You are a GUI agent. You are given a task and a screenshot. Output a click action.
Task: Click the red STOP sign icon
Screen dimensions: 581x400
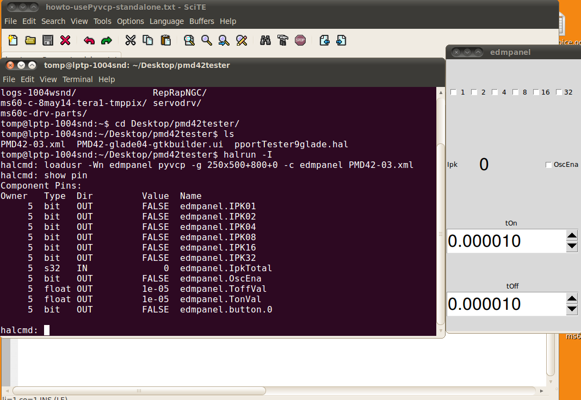(300, 40)
